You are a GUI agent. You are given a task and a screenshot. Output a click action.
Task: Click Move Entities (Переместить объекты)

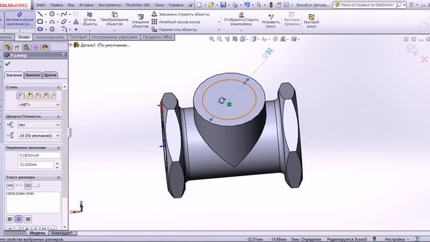pos(174,30)
